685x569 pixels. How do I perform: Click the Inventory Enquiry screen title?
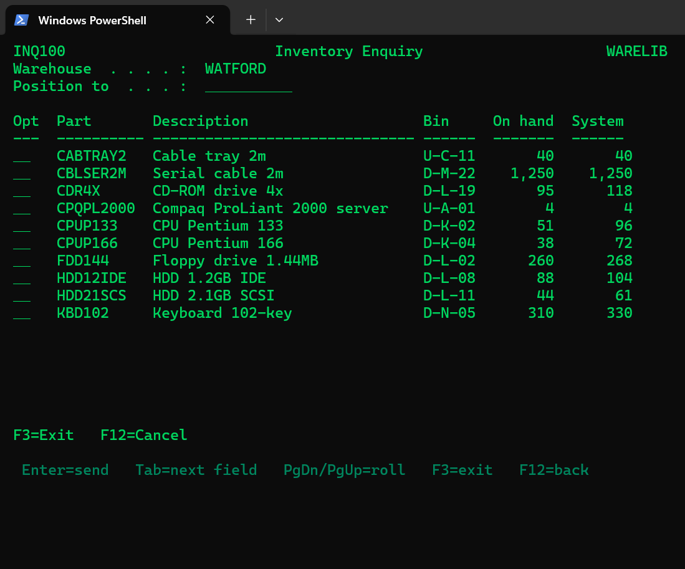pos(349,52)
